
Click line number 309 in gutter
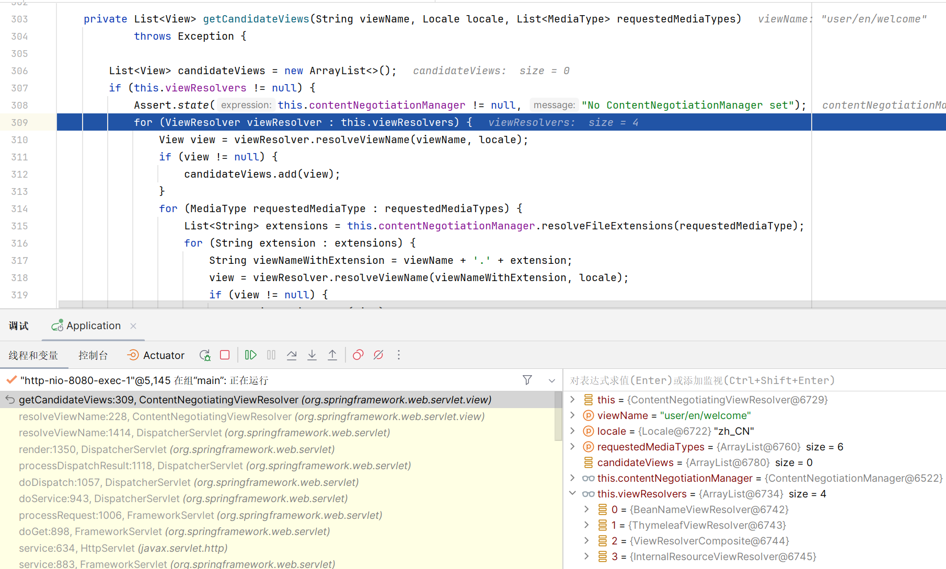click(x=19, y=122)
